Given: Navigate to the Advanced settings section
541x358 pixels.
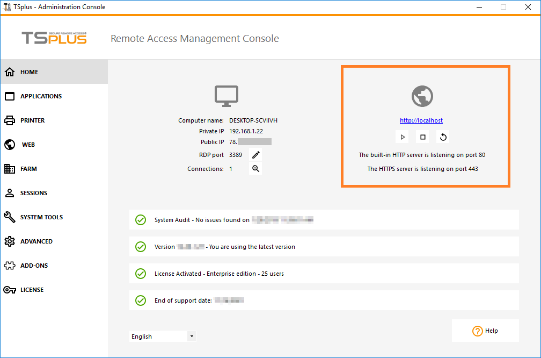Looking at the screenshot, I should (x=36, y=241).
